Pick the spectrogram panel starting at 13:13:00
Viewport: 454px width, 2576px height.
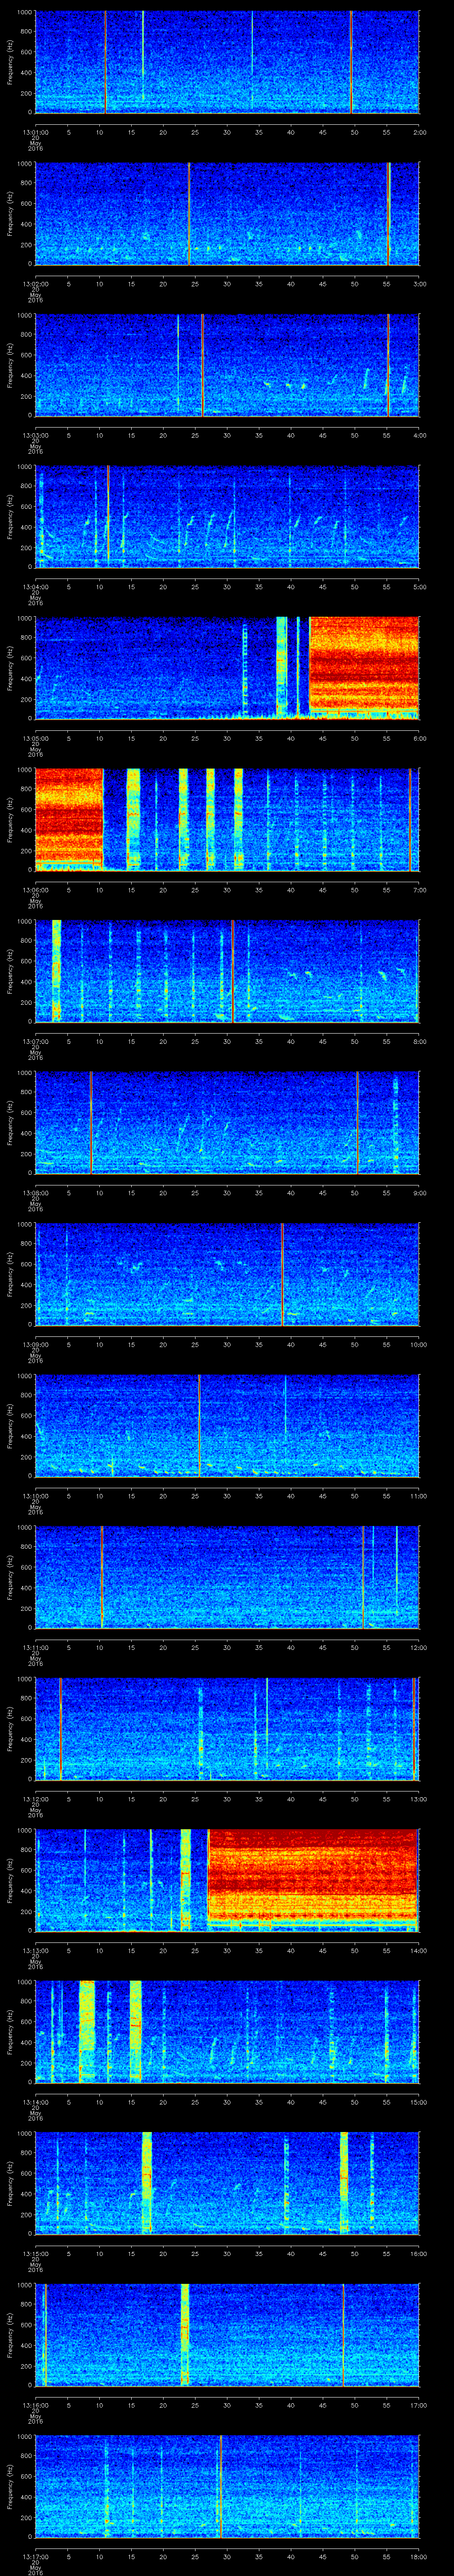click(x=227, y=1880)
